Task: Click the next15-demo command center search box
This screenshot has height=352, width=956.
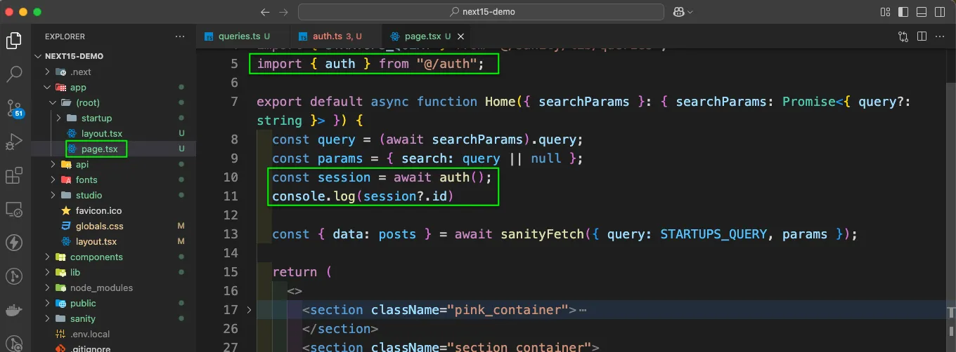Action: (x=481, y=12)
